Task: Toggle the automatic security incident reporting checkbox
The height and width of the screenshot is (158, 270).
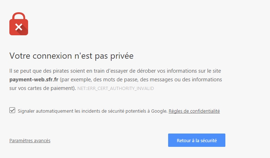Action: coord(12,110)
